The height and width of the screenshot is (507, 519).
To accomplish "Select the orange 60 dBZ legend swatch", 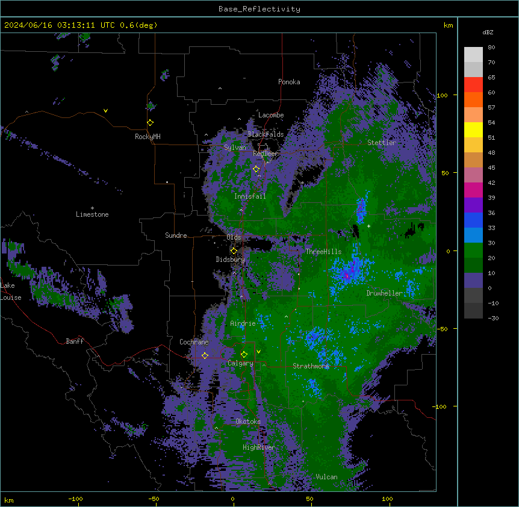I will click(473, 99).
